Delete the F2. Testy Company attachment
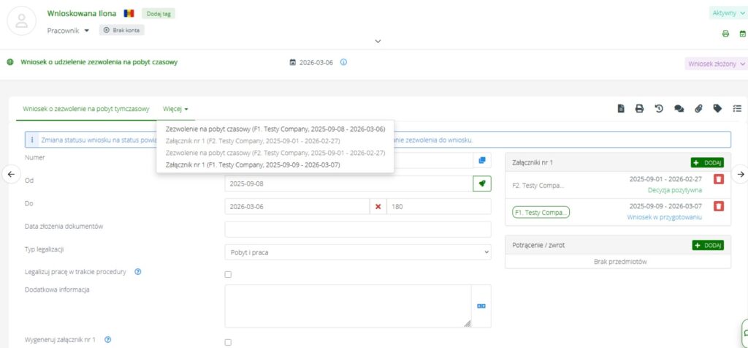748x348 pixels. pos(718,180)
